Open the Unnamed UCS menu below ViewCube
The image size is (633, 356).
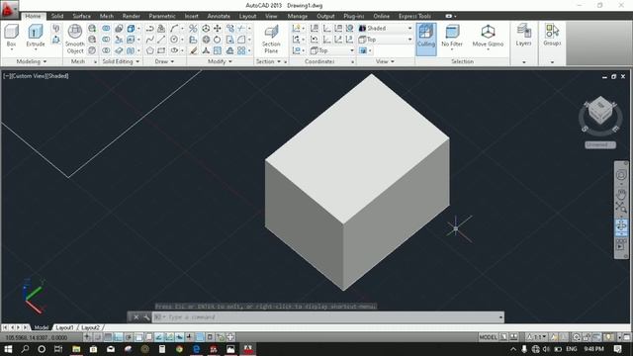coord(600,144)
